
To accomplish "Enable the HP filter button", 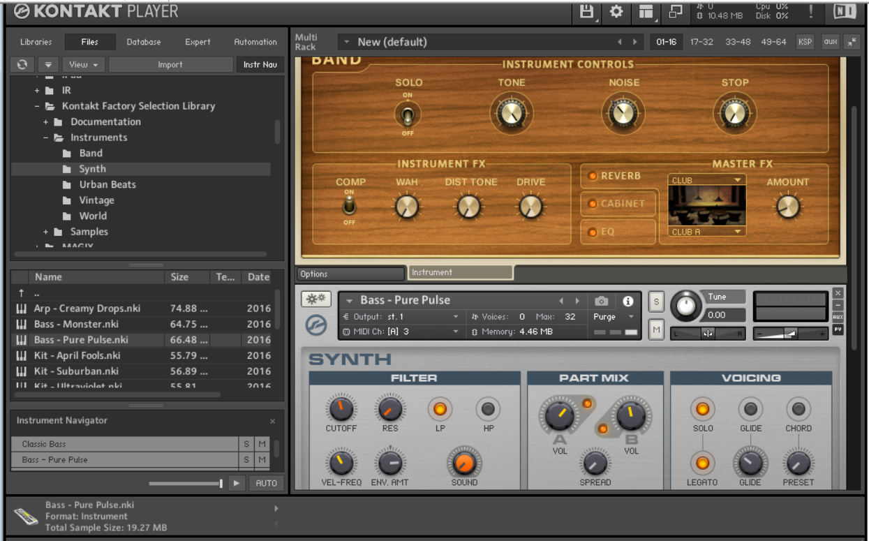I will click(488, 409).
